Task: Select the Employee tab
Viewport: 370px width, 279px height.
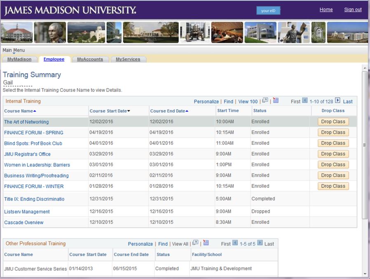Action: tap(54, 59)
